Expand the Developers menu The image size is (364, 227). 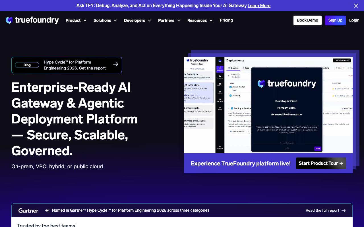pos(137,20)
